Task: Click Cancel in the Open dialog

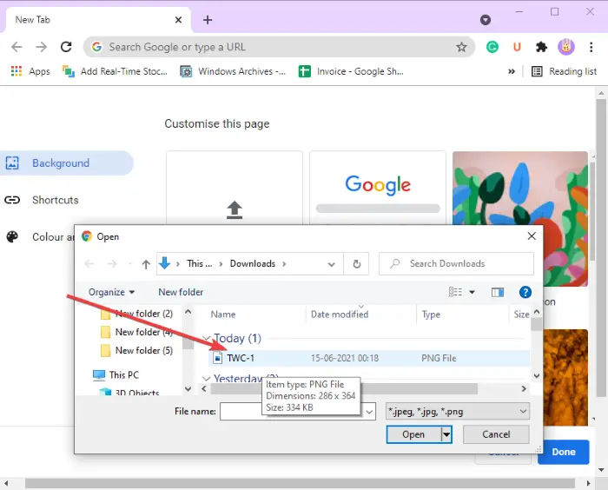Action: 496,434
